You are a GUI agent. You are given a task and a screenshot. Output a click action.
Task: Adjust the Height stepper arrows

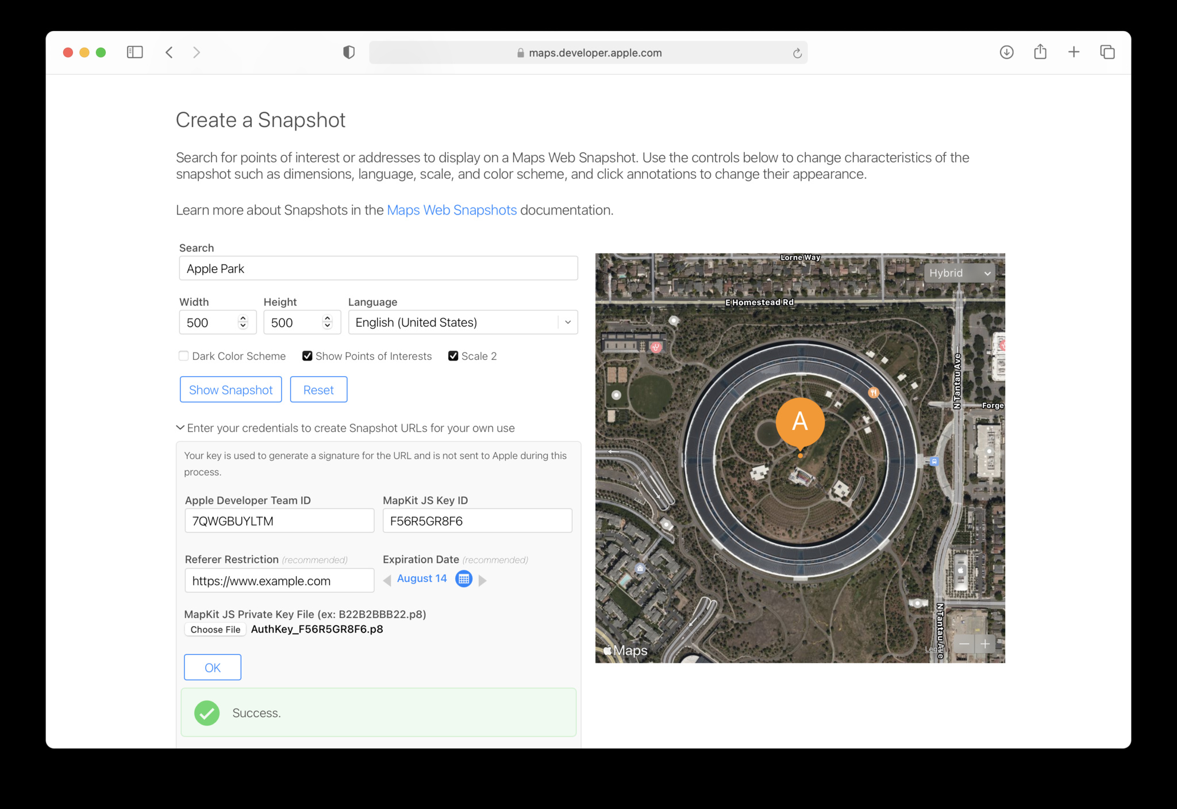point(328,322)
